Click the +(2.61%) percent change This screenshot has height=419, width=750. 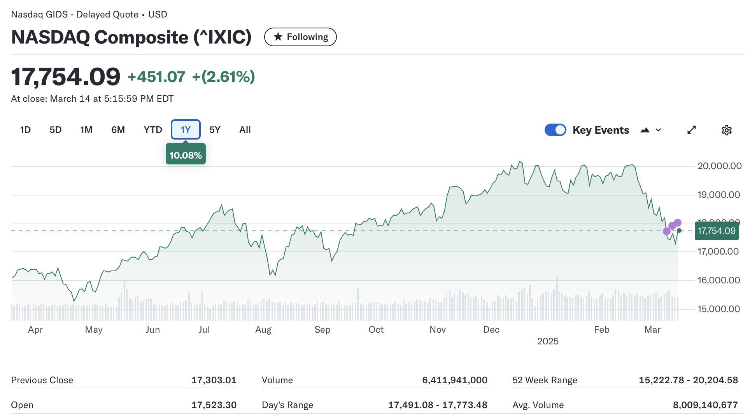coord(224,77)
